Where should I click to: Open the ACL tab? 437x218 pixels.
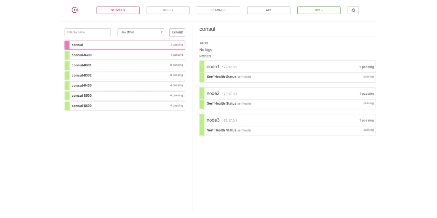click(269, 10)
